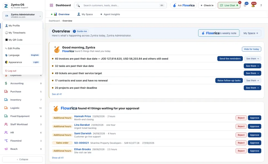This screenshot has width=268, height=164.
Task: Open the Purchase module truck icon
Action: click(x=6, y=91)
